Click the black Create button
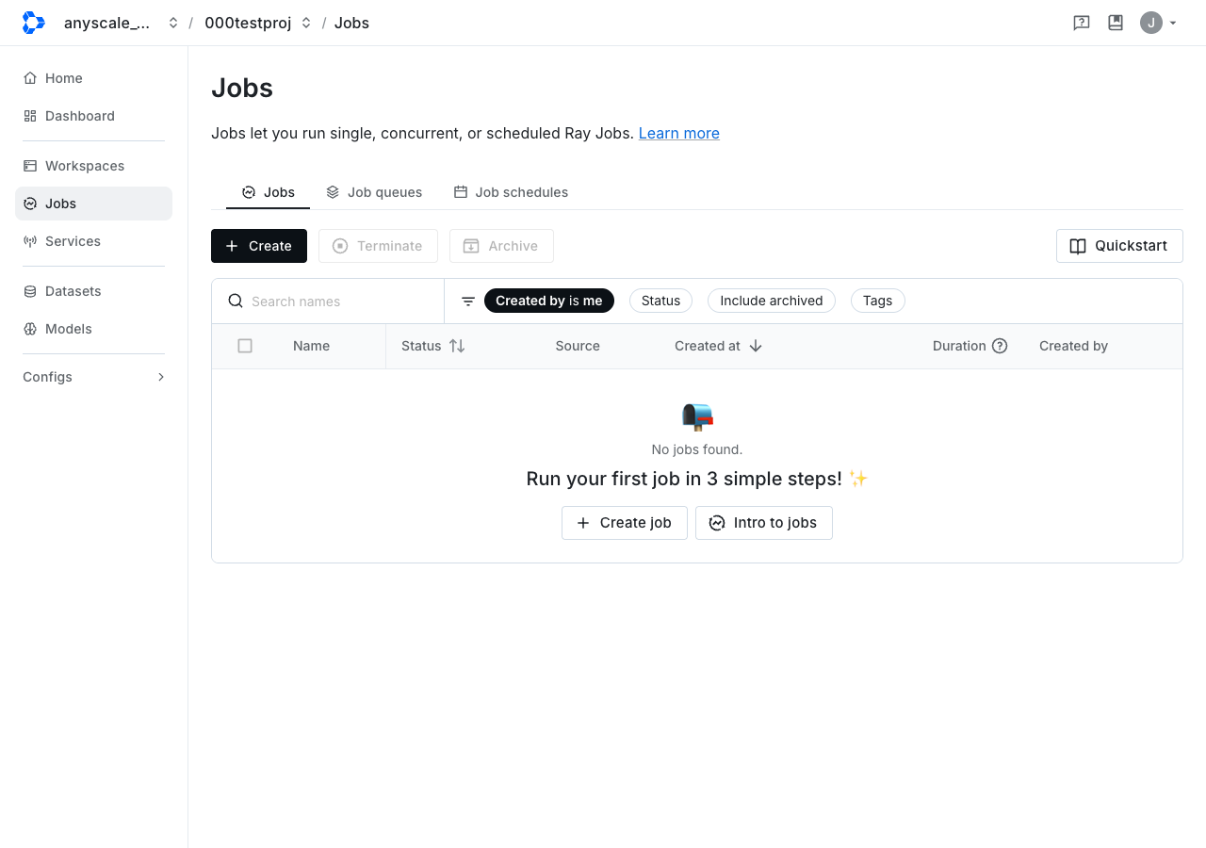1206x848 pixels. point(259,246)
